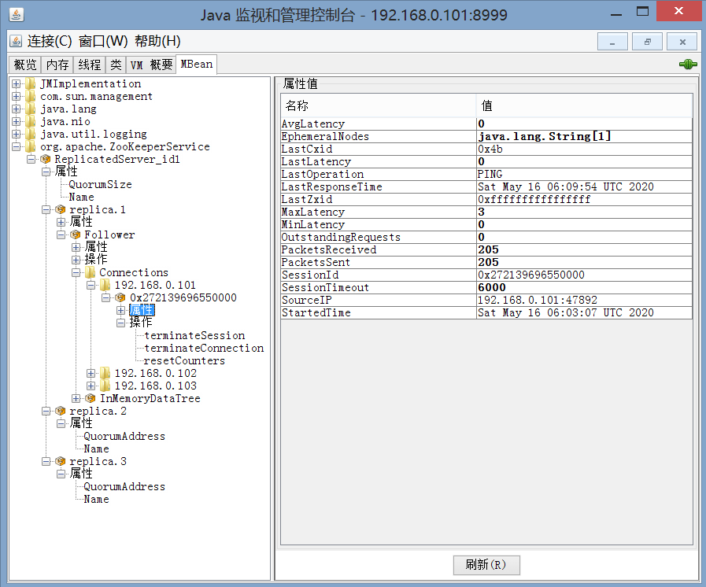Select the resetCounters operation
706x587 pixels.
point(184,361)
